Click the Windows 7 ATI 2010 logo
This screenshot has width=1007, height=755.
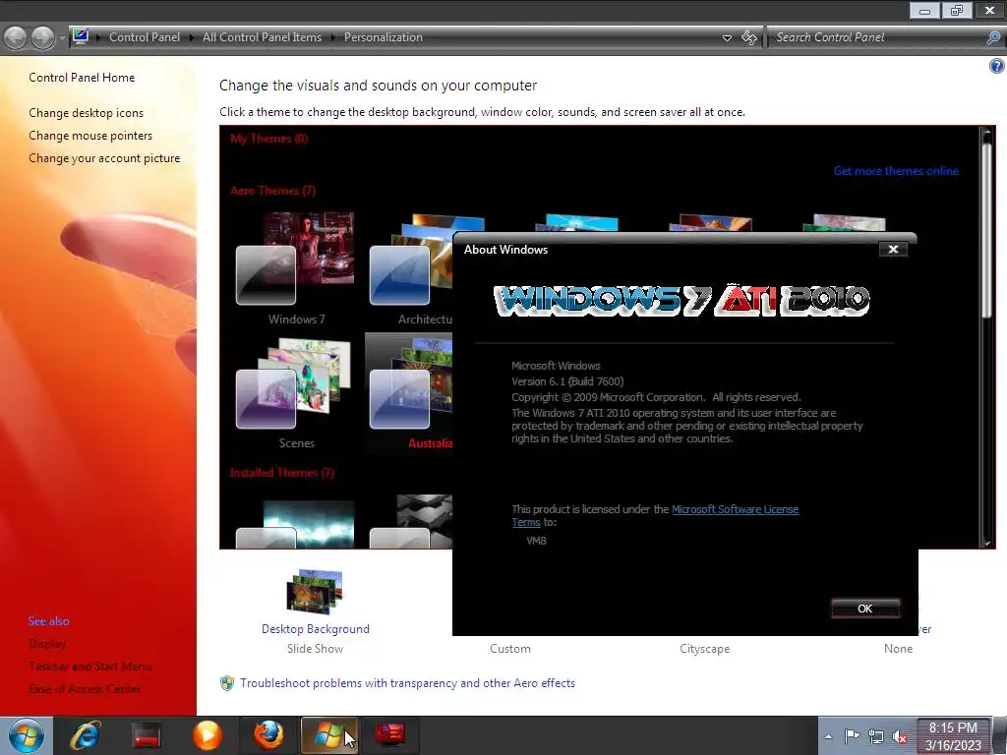click(681, 300)
